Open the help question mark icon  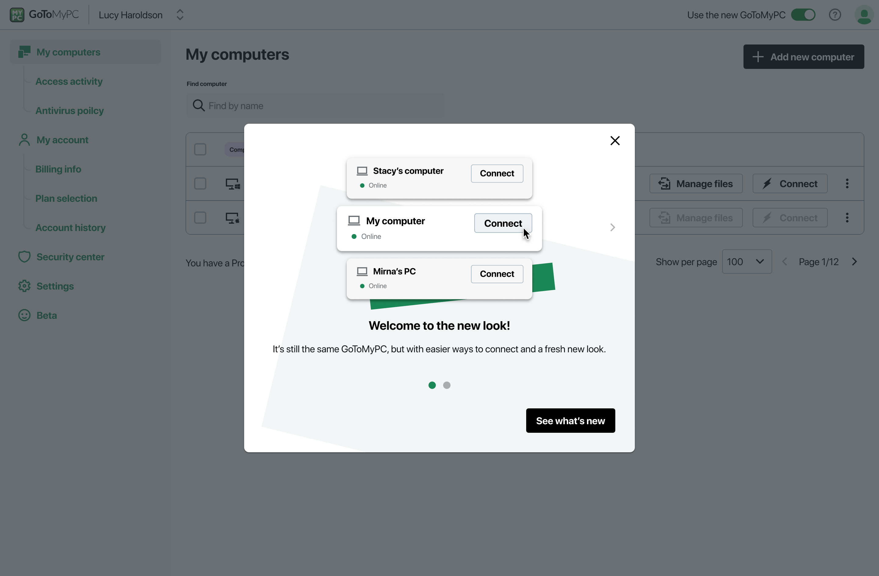click(x=835, y=15)
